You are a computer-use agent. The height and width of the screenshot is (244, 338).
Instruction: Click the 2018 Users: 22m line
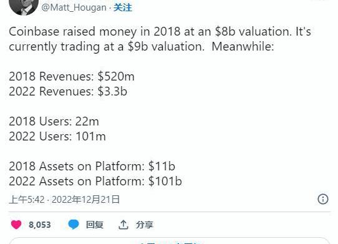pos(54,122)
